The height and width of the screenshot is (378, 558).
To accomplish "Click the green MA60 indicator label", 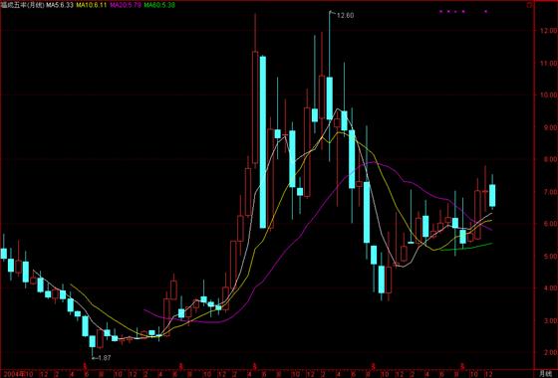I will click(159, 5).
